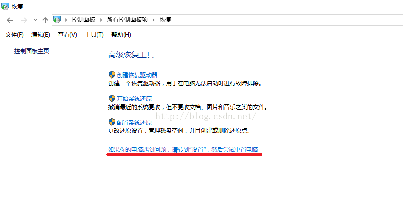Click description 创建一个恢复驱动器，用于在电脑无法启动时进行故障排除
The width and height of the screenshot is (403, 222).
point(185,83)
